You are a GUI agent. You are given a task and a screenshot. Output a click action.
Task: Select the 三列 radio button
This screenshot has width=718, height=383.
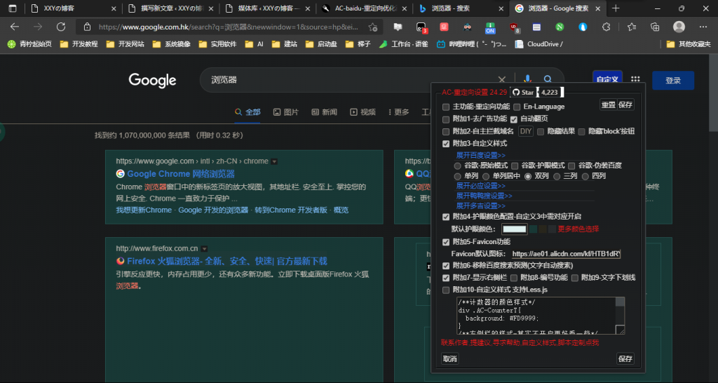coord(558,176)
